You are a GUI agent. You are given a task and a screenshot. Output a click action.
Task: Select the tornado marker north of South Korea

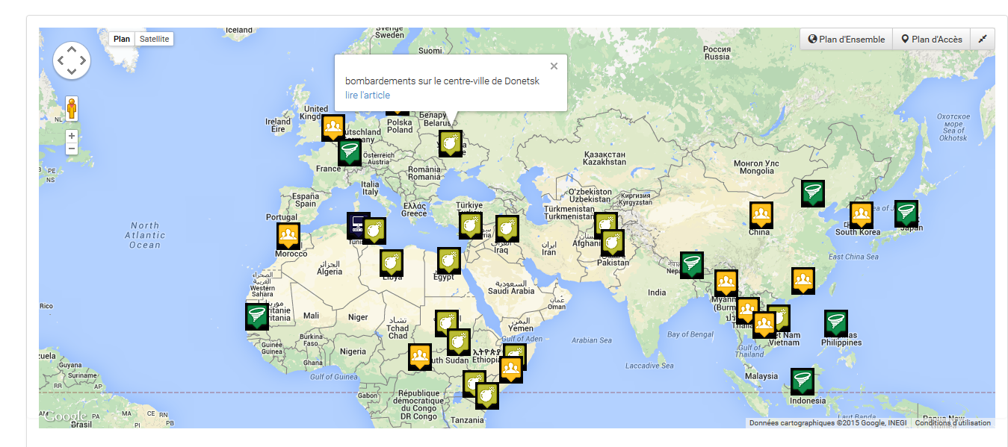pyautogui.click(x=813, y=193)
